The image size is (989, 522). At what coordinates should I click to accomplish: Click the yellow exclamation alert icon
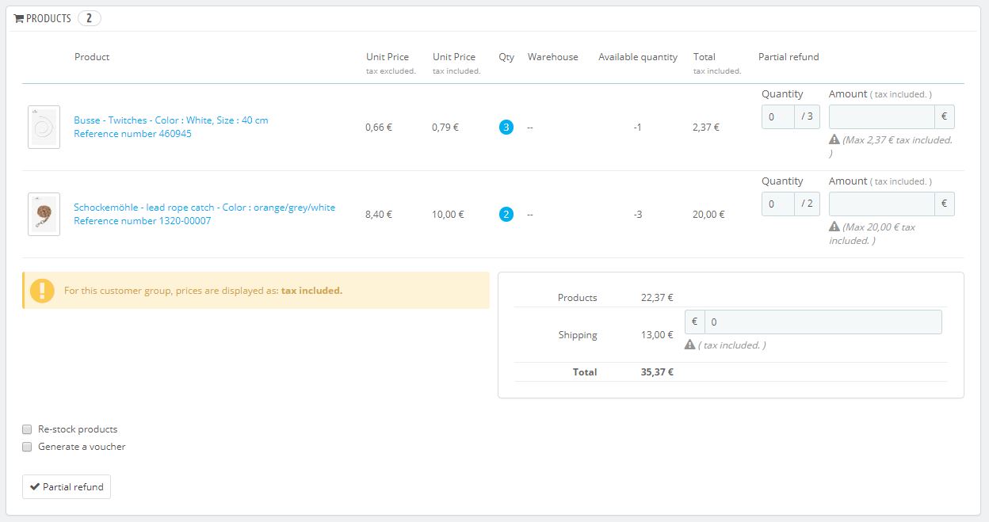(x=42, y=291)
